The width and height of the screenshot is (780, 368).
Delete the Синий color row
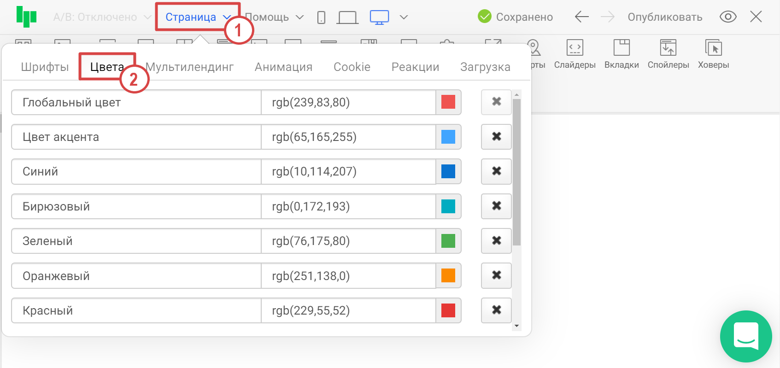pyautogui.click(x=496, y=171)
